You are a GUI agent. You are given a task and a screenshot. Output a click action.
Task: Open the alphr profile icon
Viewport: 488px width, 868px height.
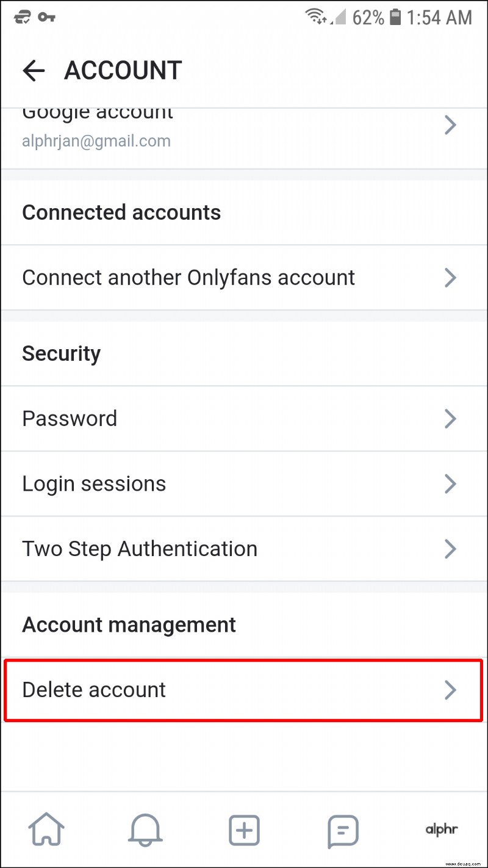pos(441,830)
